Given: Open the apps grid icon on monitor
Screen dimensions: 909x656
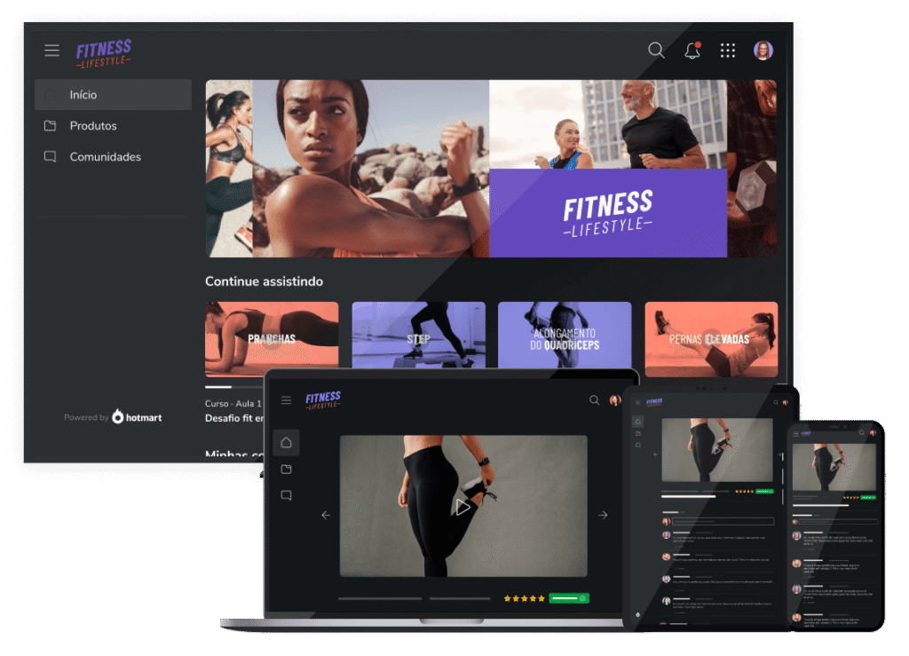Looking at the screenshot, I should 728,51.
